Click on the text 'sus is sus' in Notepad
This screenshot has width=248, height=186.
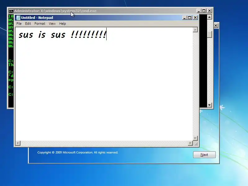[x=42, y=35]
